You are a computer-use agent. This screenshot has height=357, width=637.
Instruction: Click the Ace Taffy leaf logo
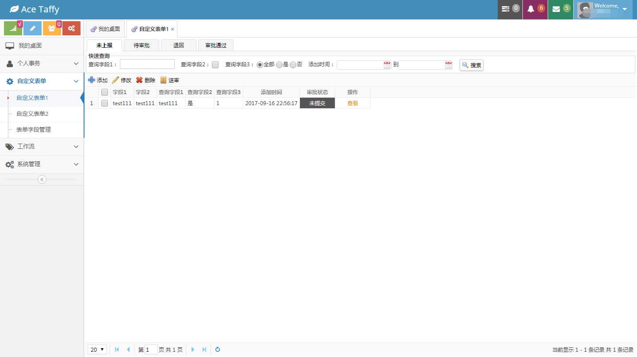15,9
